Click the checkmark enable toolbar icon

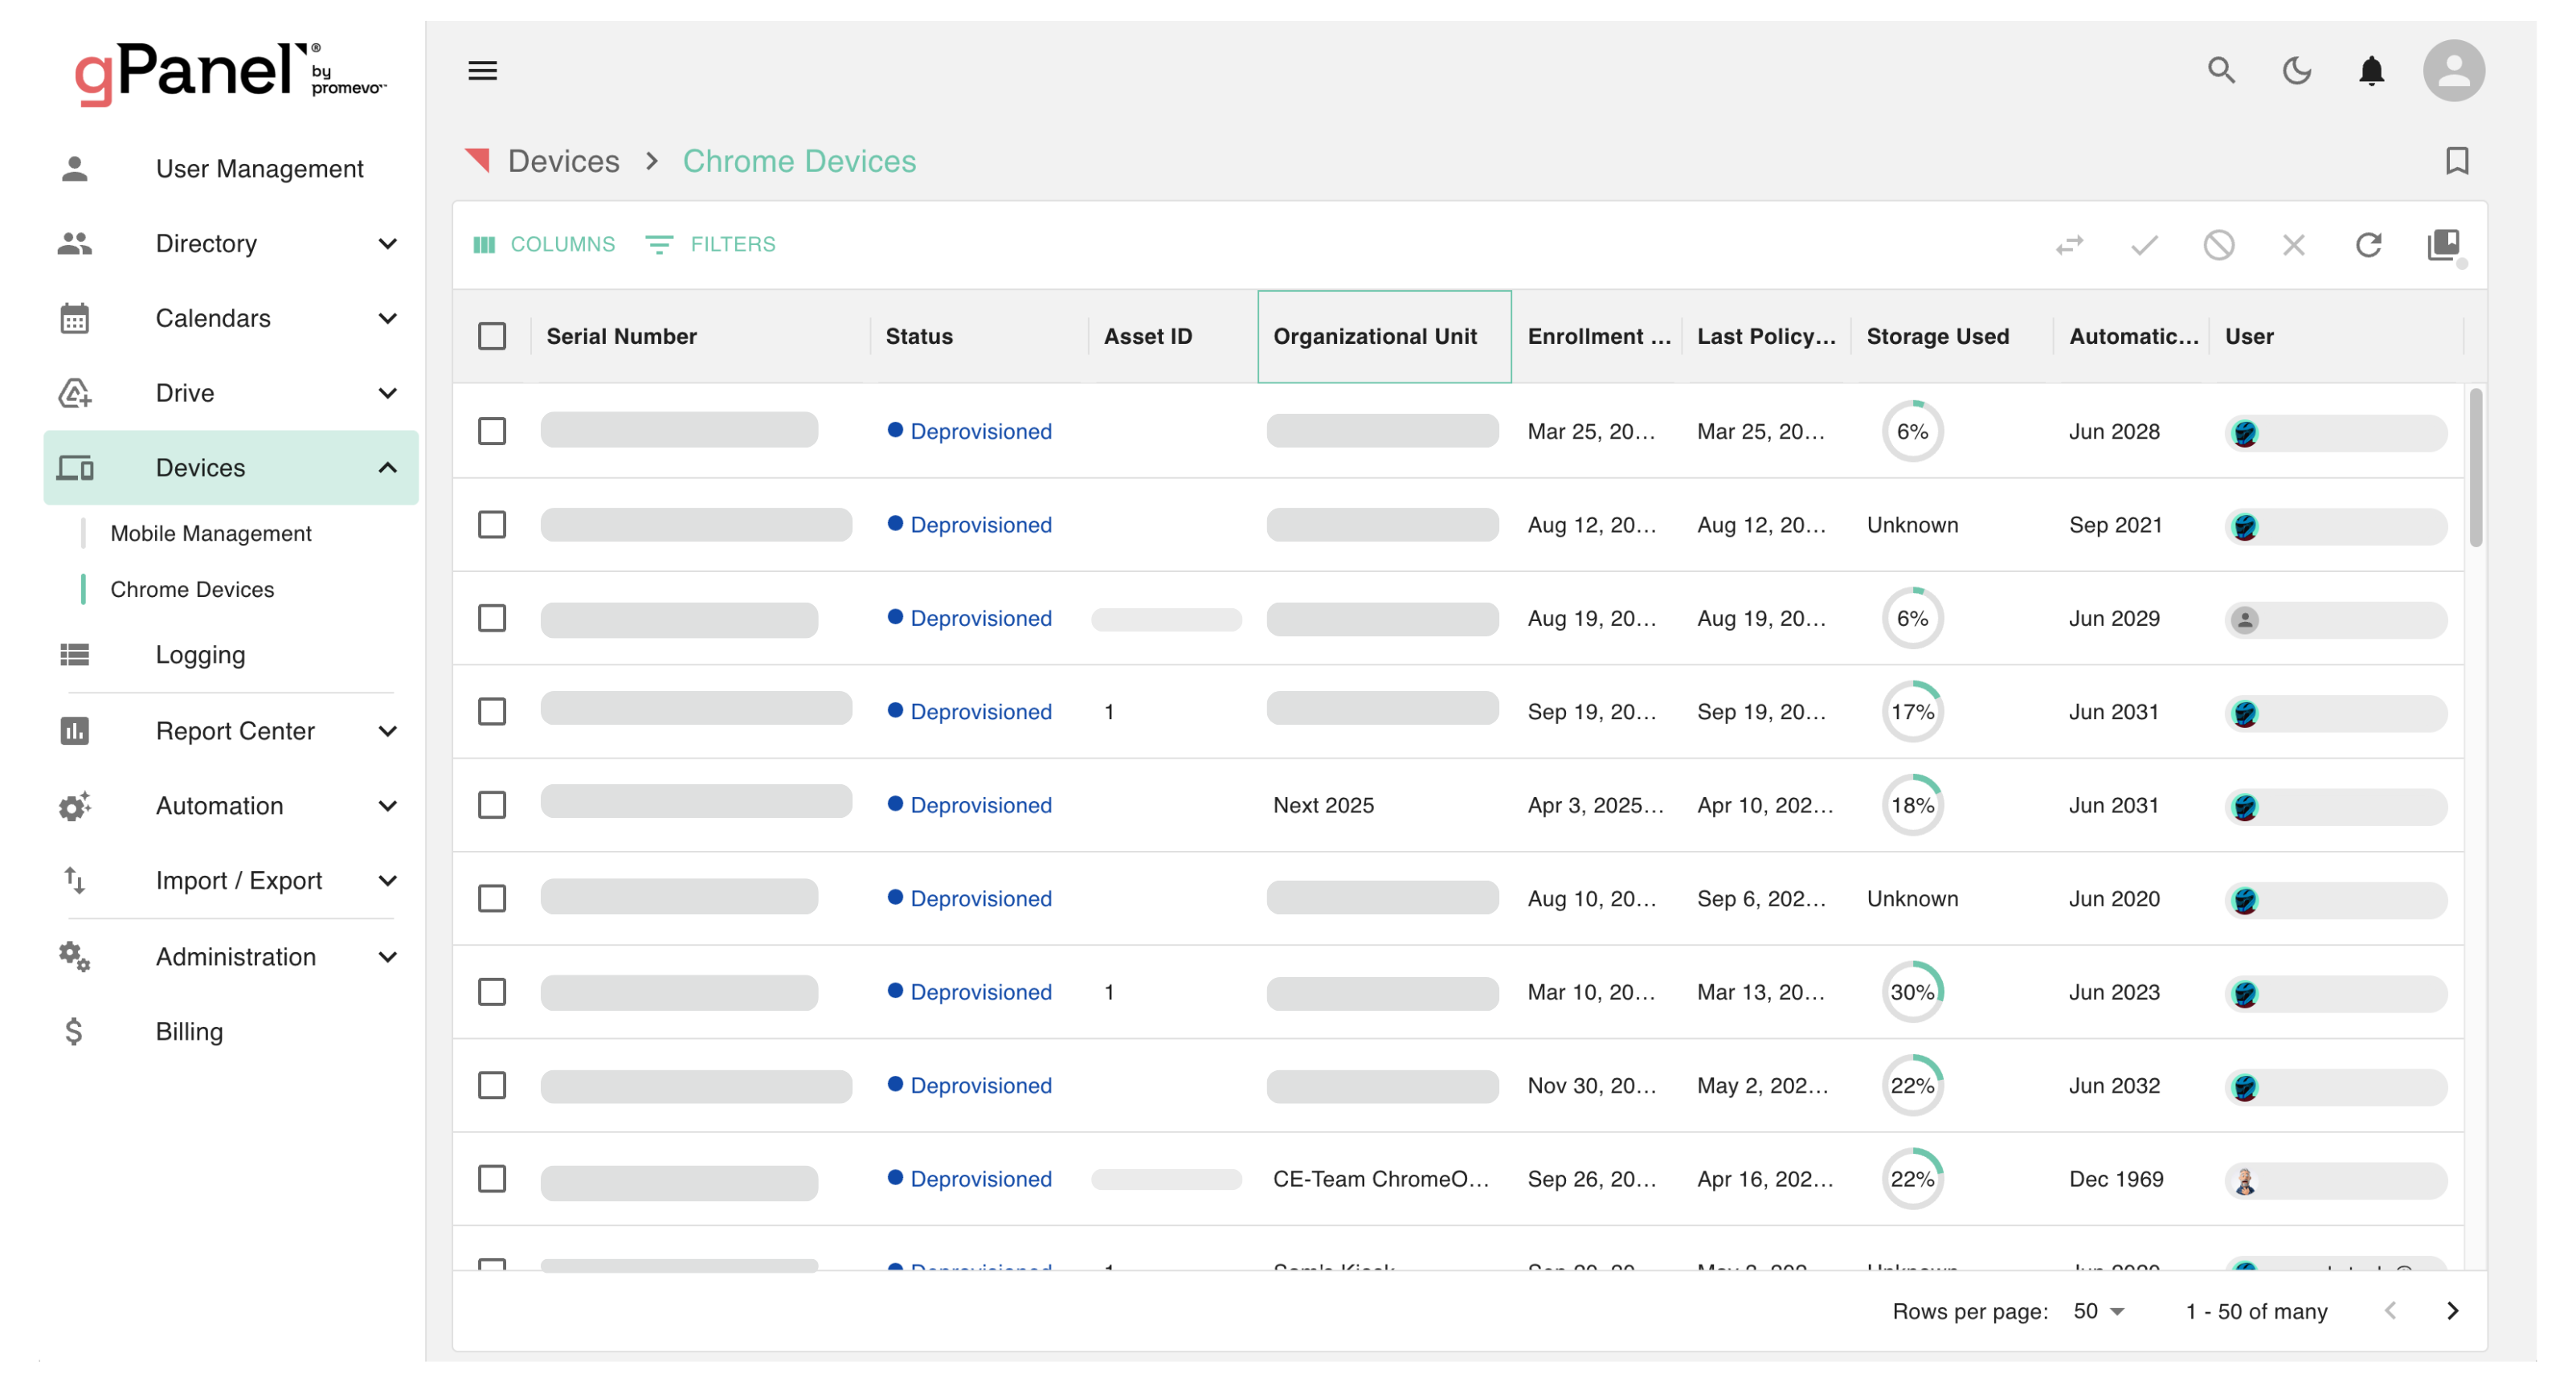[2144, 245]
